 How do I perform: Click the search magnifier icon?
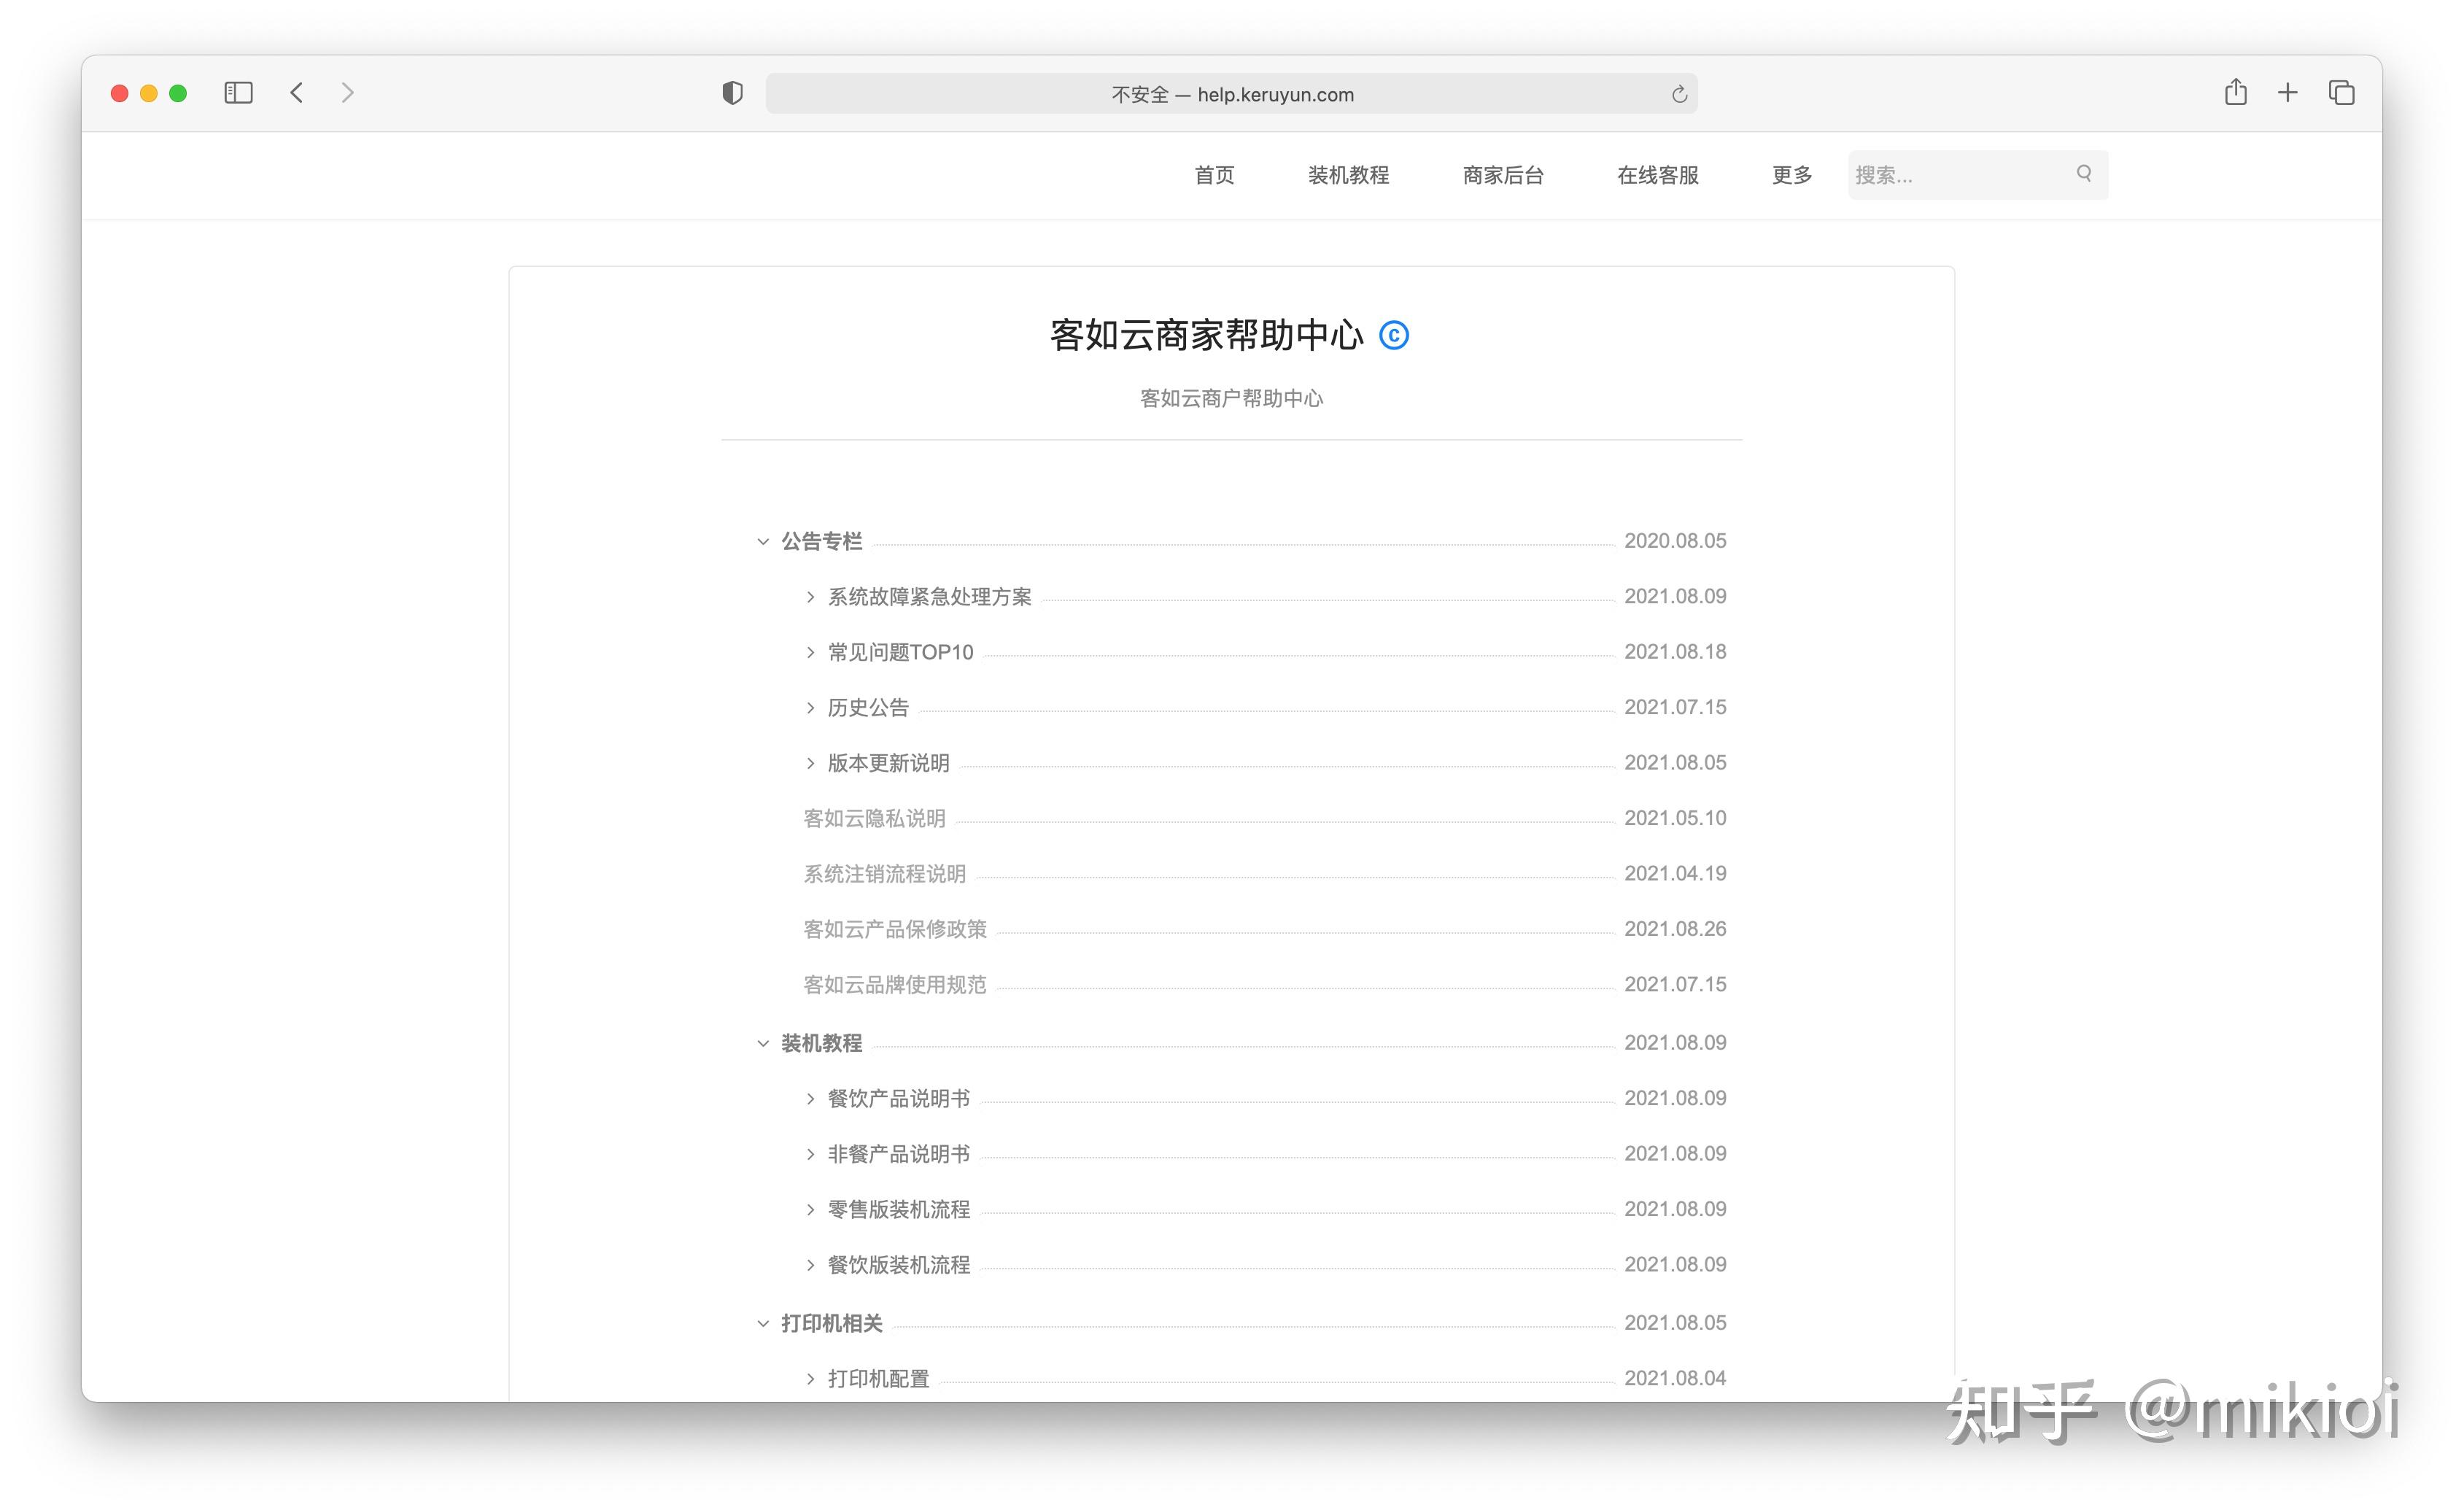[x=2083, y=174]
